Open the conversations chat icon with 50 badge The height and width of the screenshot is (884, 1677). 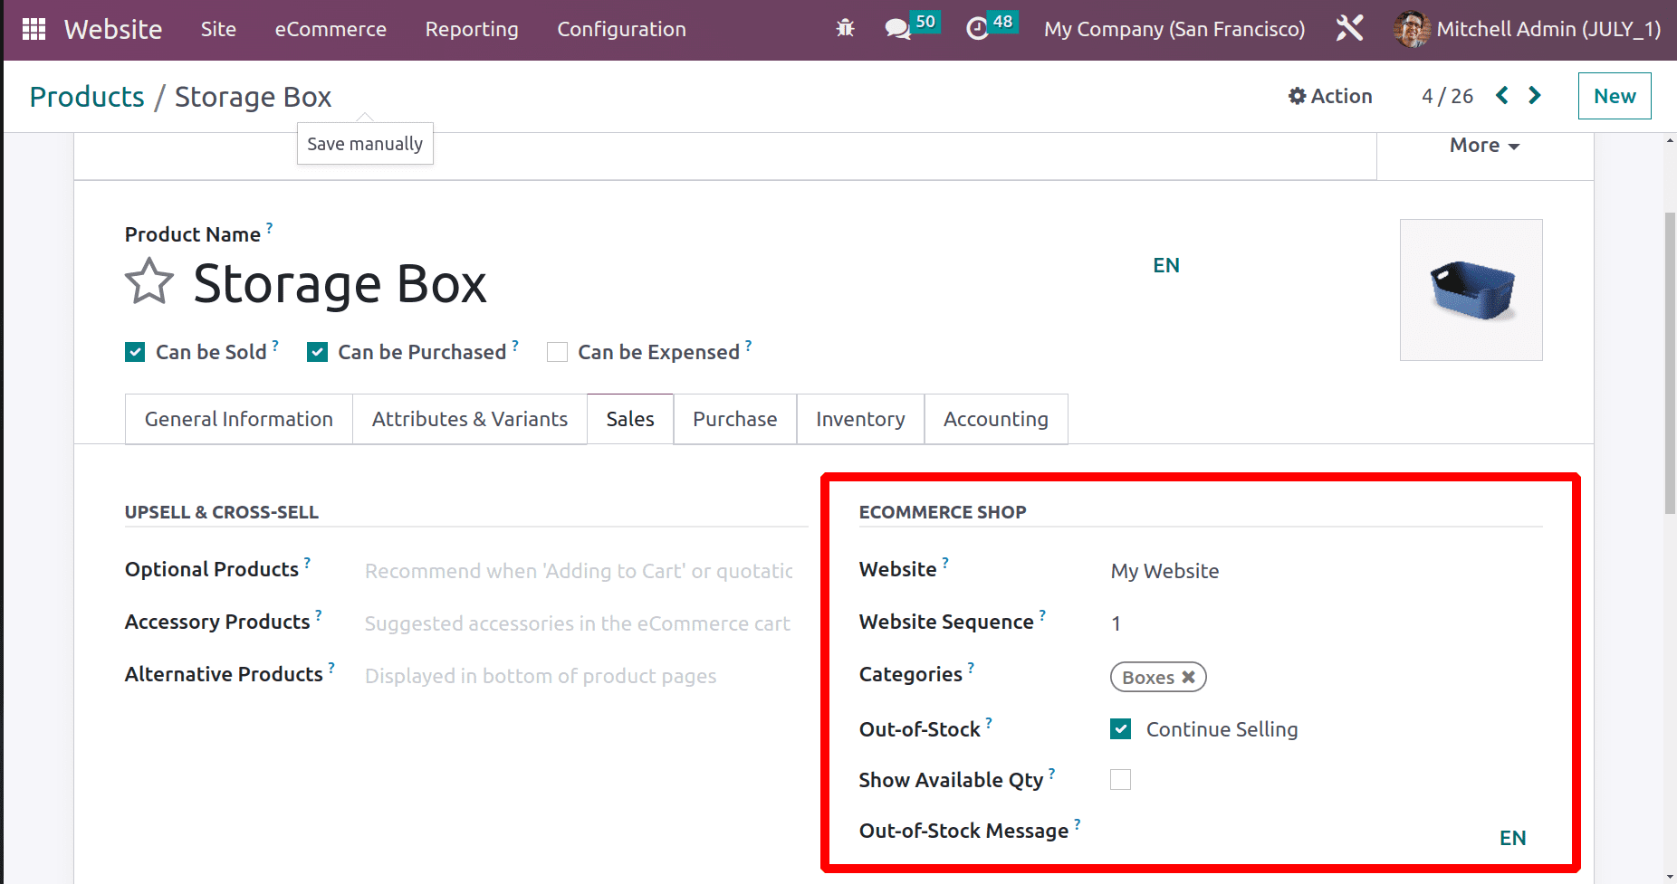[x=897, y=29]
